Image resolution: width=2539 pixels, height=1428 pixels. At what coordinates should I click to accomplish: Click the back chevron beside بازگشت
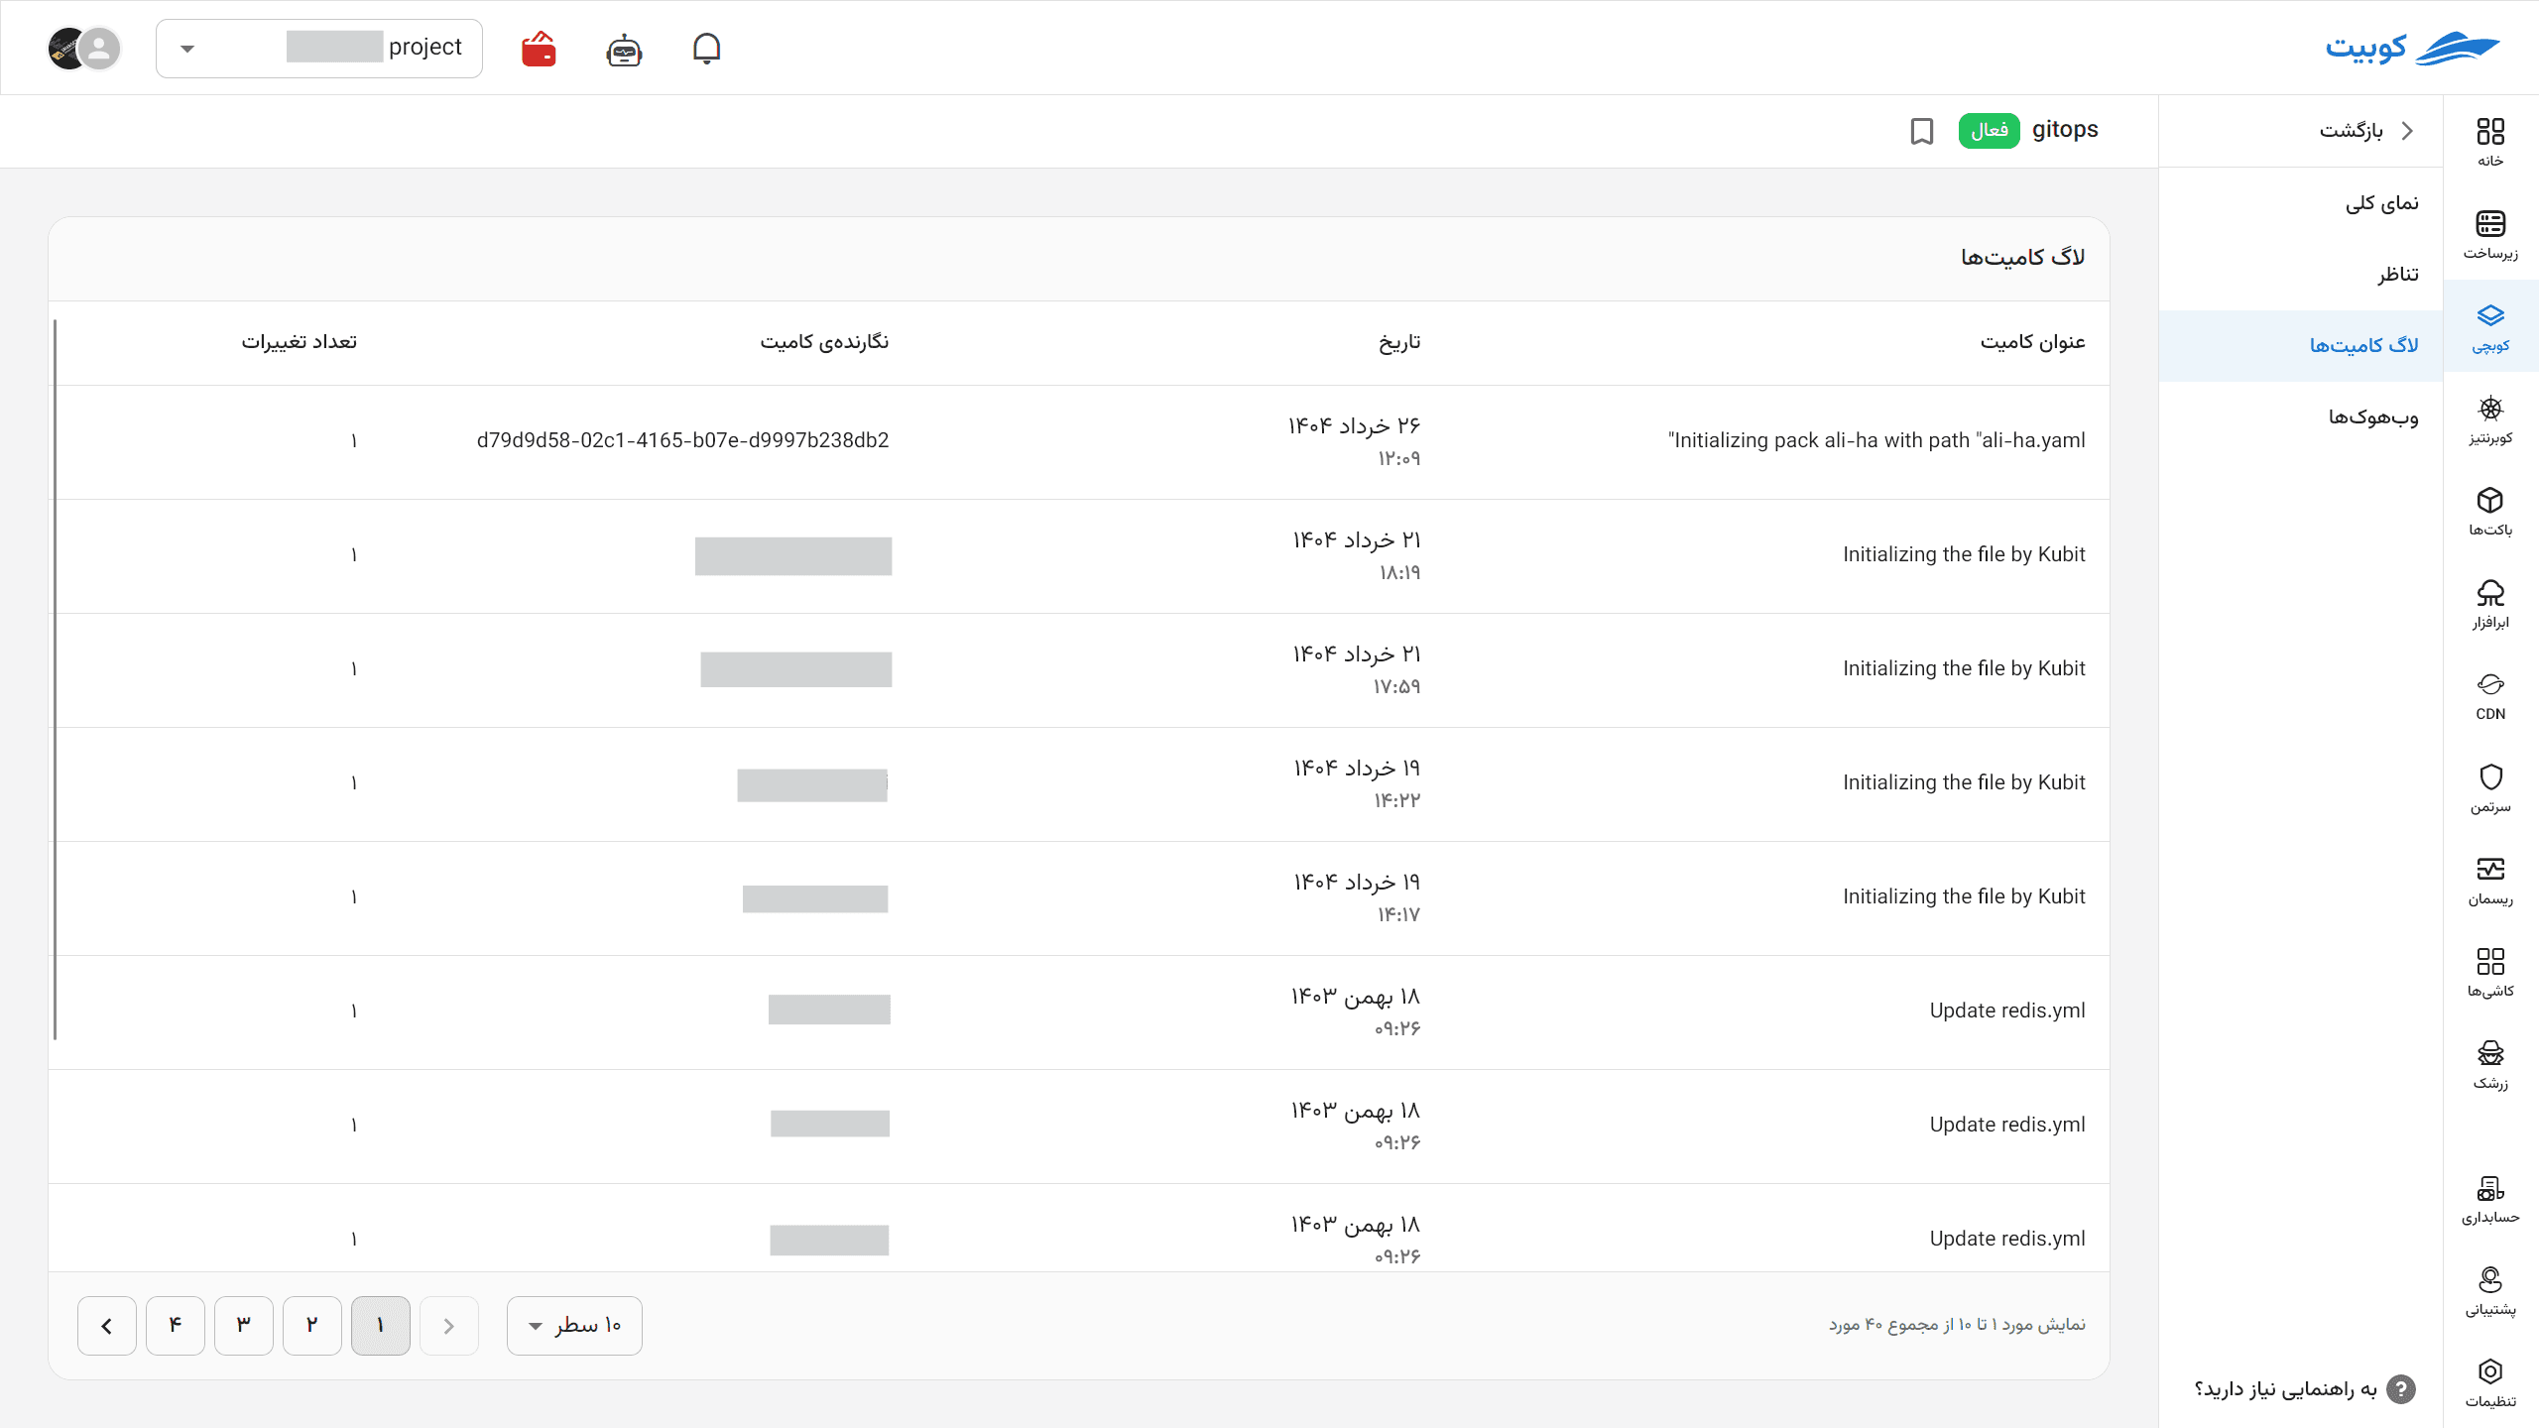tap(2407, 131)
